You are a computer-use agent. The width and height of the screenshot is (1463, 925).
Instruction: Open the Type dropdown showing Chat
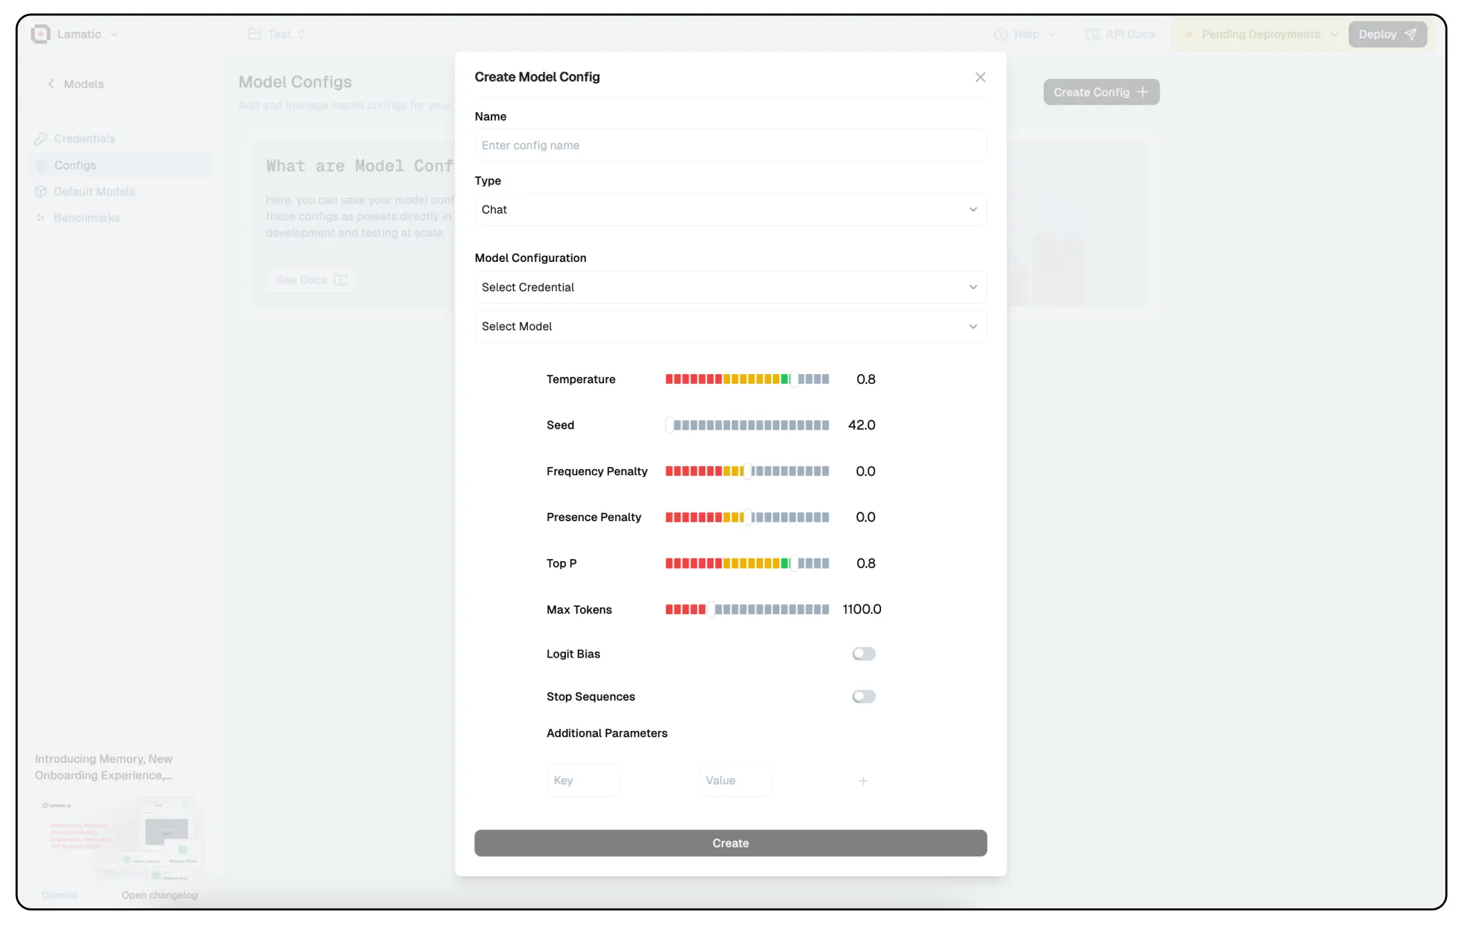[x=730, y=209]
